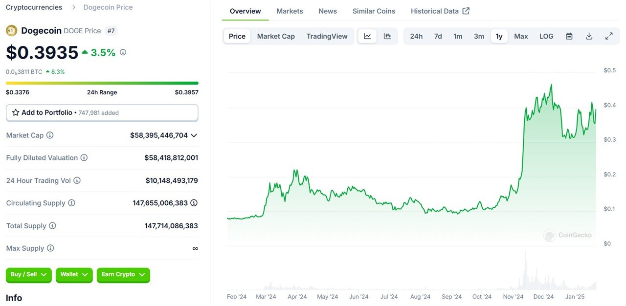Open the Similar Coins tab

click(x=374, y=11)
